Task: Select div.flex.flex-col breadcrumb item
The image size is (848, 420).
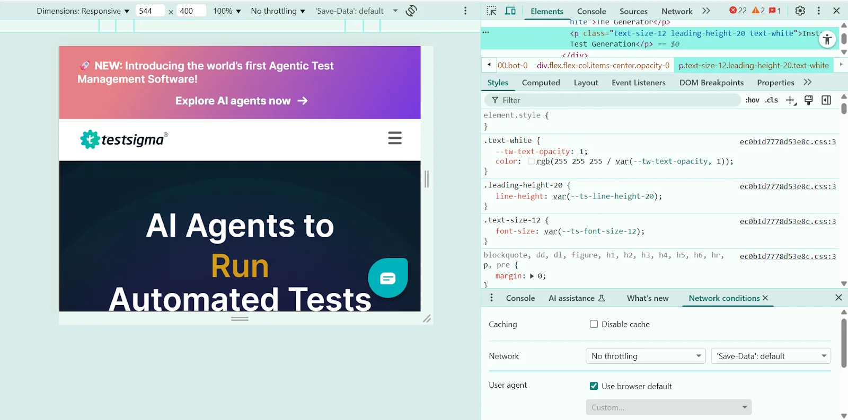Action: tap(603, 65)
